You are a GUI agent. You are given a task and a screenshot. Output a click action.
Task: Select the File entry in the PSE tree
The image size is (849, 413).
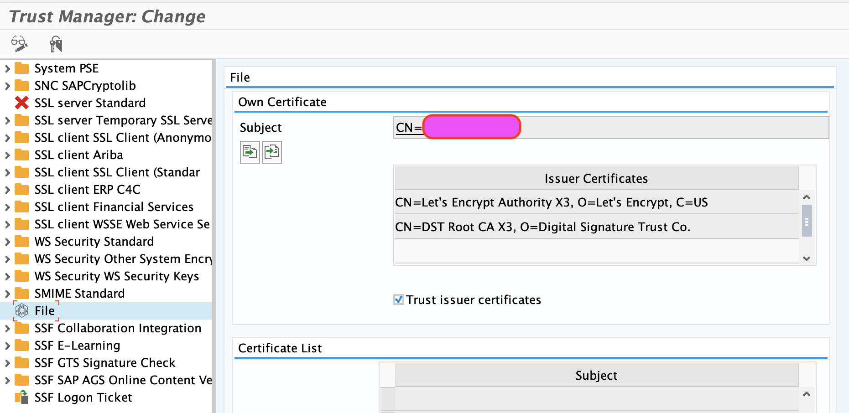click(x=44, y=310)
